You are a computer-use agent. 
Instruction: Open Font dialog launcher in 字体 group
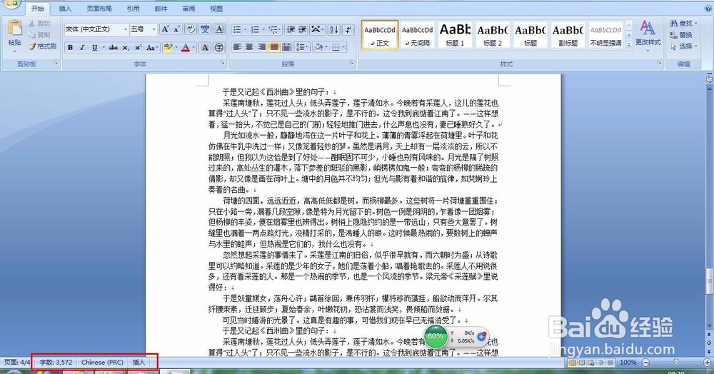click(223, 63)
